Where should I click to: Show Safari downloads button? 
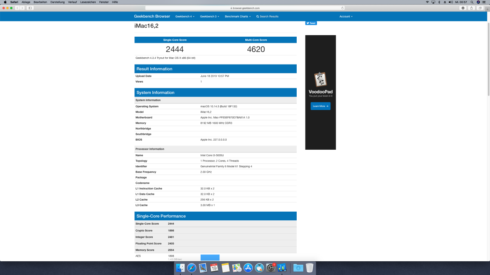point(463,8)
